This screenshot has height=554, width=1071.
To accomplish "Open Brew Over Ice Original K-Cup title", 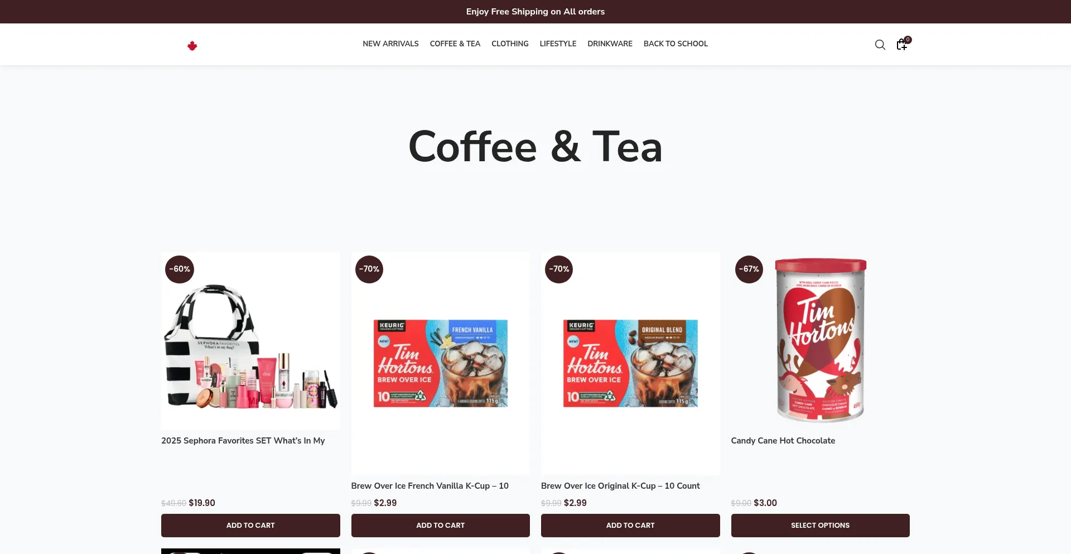I will pyautogui.click(x=620, y=486).
